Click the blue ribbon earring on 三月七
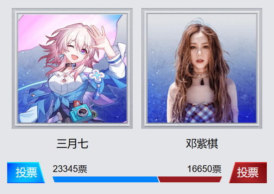Screen dimensions: 274x194 pyautogui.click(x=62, y=57)
